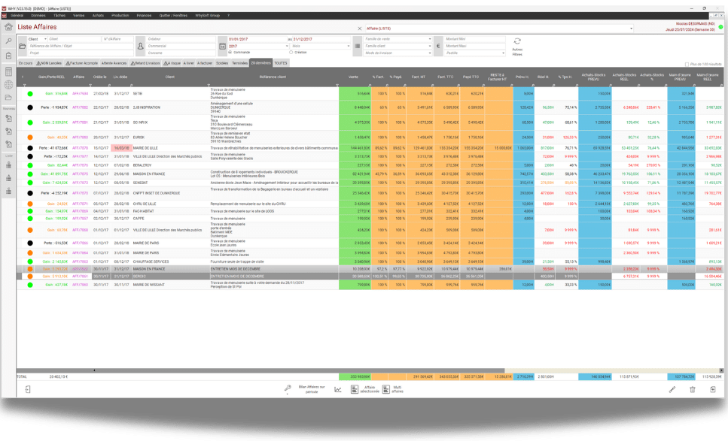Switch to the TOUTES tab
This screenshot has width=728, height=441.
(x=280, y=63)
